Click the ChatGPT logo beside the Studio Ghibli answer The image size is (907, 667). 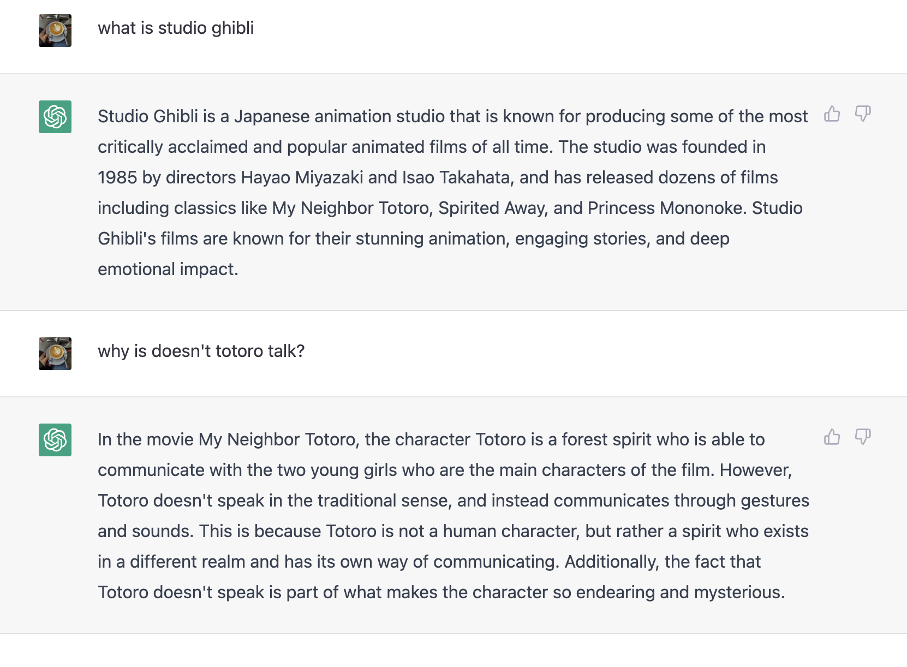coord(55,117)
